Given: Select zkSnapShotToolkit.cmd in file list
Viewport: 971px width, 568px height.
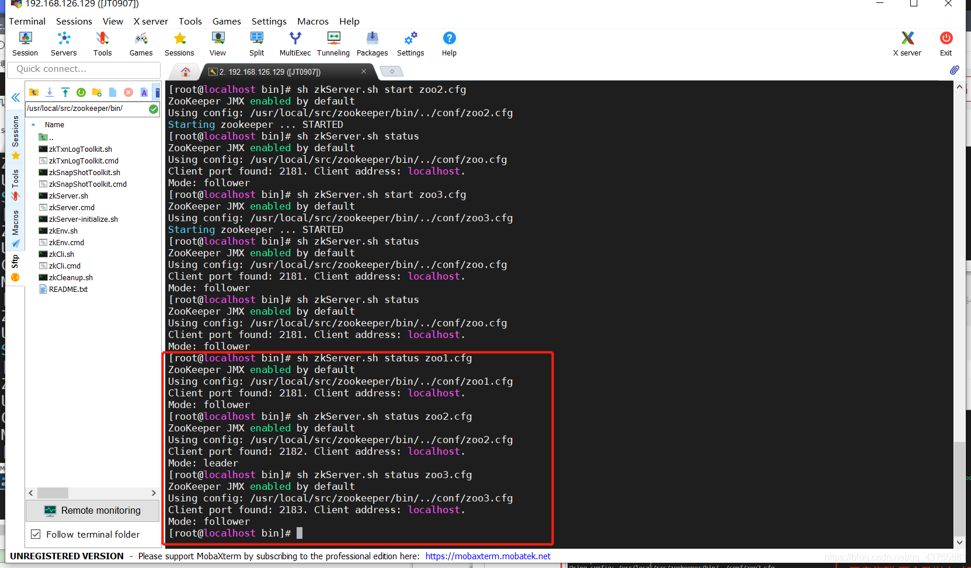Looking at the screenshot, I should click(x=88, y=184).
